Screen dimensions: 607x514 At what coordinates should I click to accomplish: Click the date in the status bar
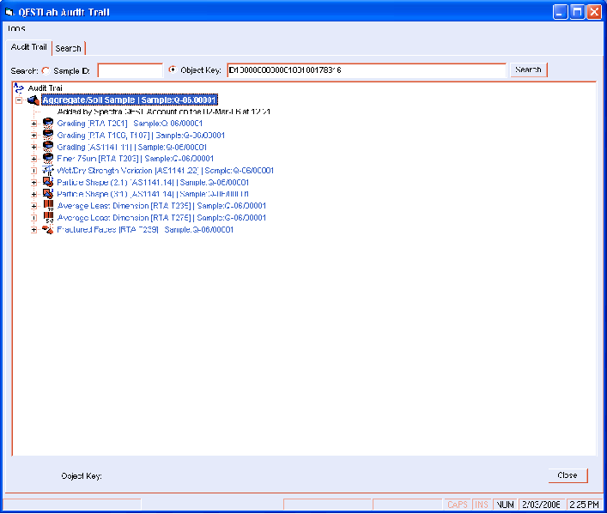[x=541, y=505]
